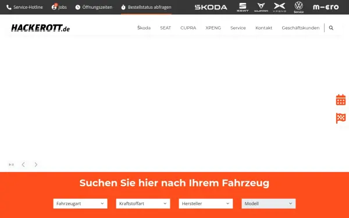Go to HACKEROTT.de homepage logo
Viewport: 349px width, 218px height.
[x=41, y=28]
